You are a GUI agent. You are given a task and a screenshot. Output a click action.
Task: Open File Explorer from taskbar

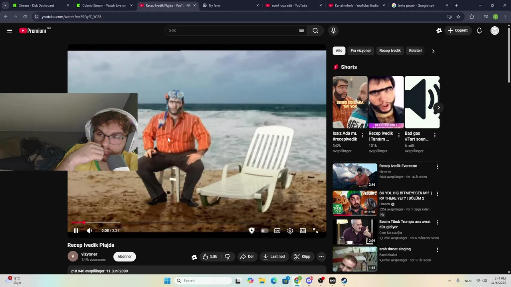(x=262, y=281)
